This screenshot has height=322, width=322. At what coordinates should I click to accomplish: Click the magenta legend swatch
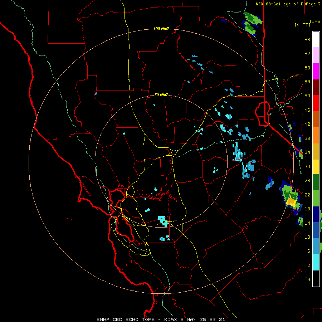tap(316, 71)
